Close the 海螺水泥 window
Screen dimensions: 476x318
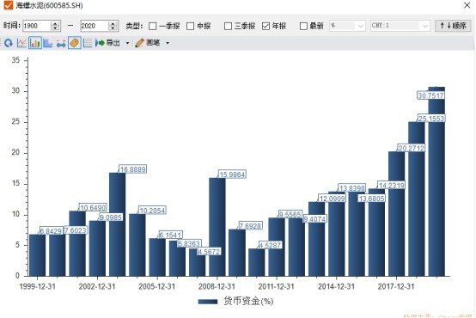click(467, 5)
